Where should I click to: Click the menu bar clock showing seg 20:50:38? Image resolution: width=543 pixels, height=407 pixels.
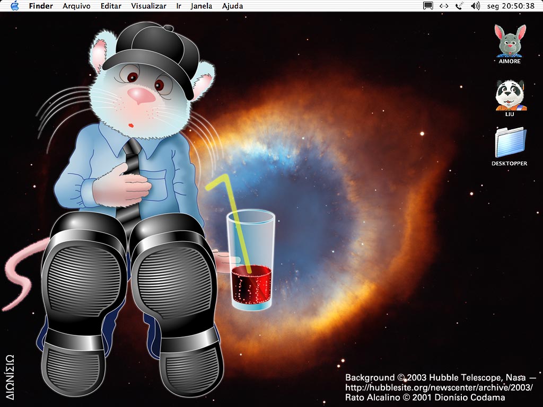click(x=511, y=6)
